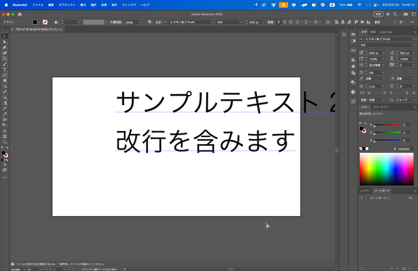Image resolution: width=418 pixels, height=271 pixels.
Task: Click the 文字 link in control bar
Action: click(158, 22)
